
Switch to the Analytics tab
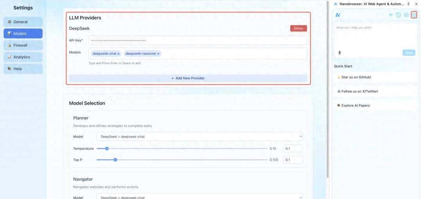[x=23, y=57]
